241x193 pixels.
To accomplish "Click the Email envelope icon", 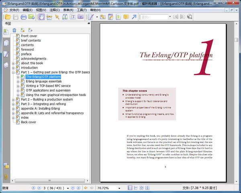I will (x=31, y=17).
